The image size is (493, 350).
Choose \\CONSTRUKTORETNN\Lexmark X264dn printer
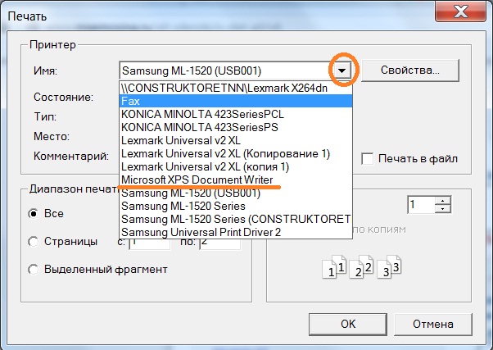point(236,89)
